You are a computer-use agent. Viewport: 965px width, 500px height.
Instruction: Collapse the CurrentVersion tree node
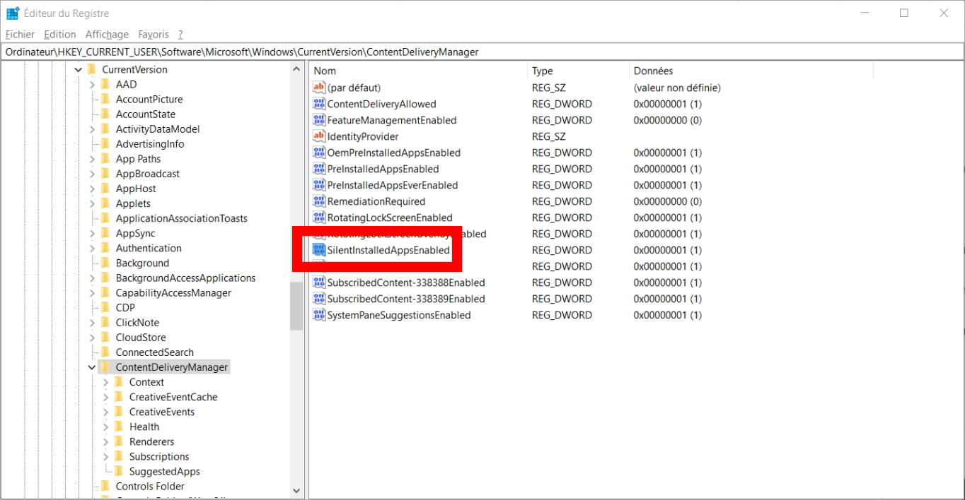[79, 69]
